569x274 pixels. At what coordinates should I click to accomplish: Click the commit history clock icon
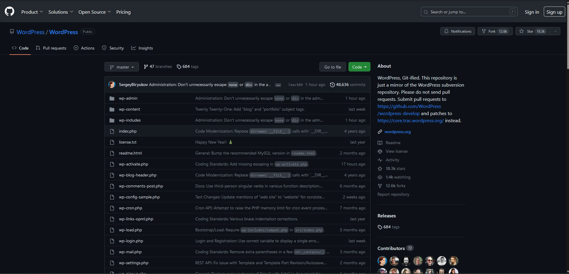[x=332, y=85]
